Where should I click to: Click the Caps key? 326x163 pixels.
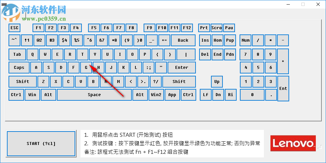[x=19, y=68]
